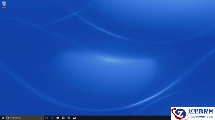Click the Cortana search box
Image resolution: width=215 pixels, height=120 pixels.
(25, 118)
